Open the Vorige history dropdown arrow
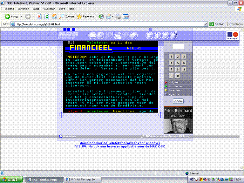 (x=21, y=16)
